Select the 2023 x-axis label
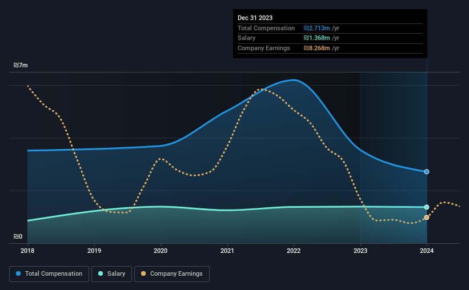469x290 pixels. click(360, 251)
